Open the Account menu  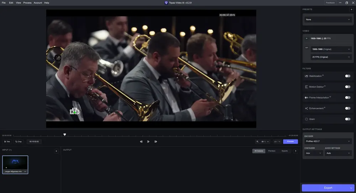coord(38,3)
